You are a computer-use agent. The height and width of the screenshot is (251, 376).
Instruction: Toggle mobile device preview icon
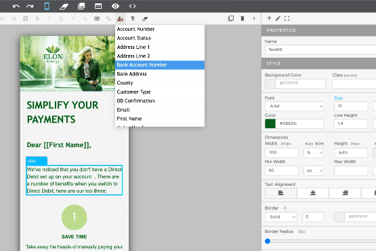point(47,6)
